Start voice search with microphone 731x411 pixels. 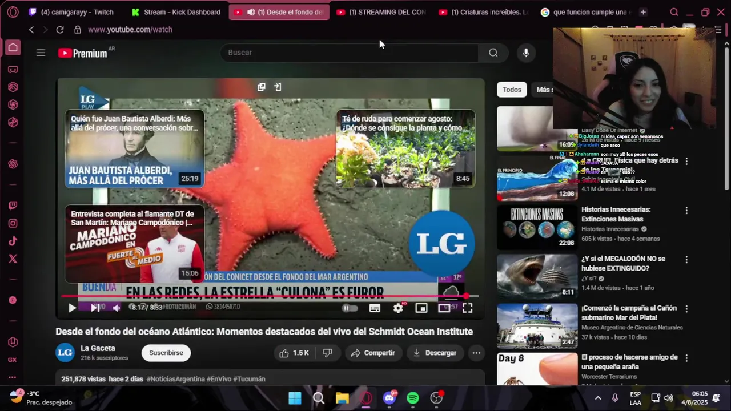point(526,53)
